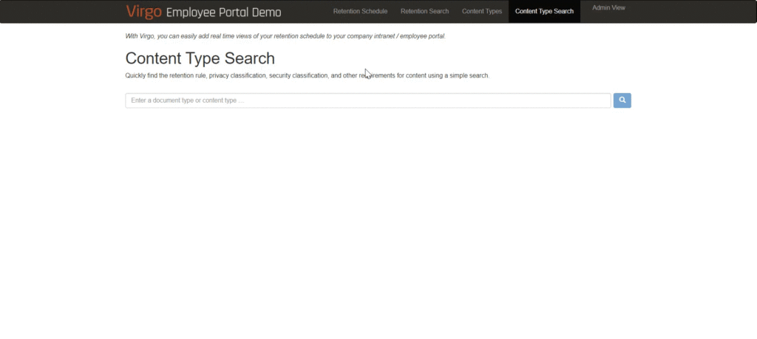Click the blank page area below the search field
Screen dimensions: 757x339
coord(370,222)
